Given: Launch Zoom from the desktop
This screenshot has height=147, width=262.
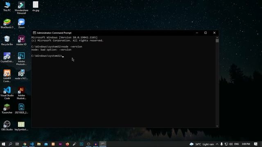Looking at the screenshot, I should click(21, 24).
